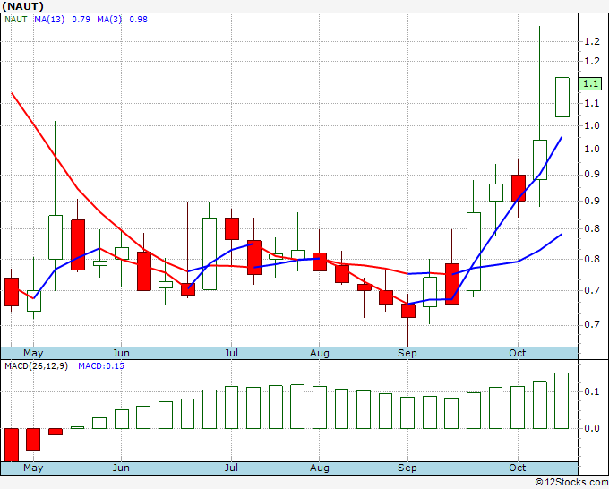The height and width of the screenshot is (489, 609).
Task: Select Sep on the MACD panel time axis
Action: pos(407,468)
